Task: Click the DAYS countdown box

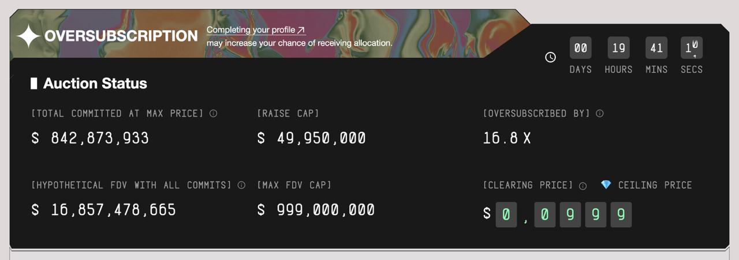Action: 580,49
